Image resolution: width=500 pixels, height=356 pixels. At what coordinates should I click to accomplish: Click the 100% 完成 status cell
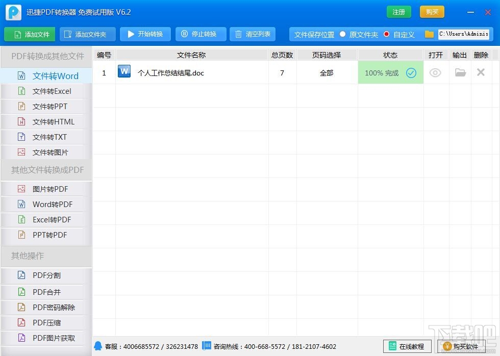click(391, 72)
